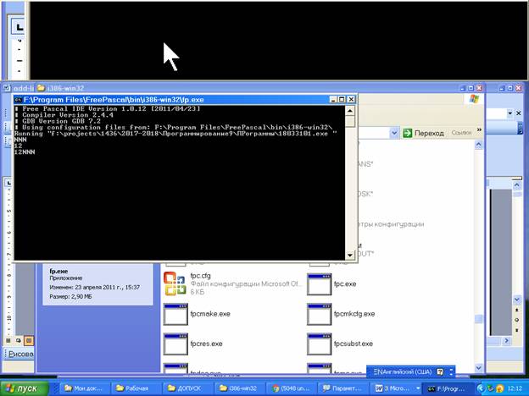The image size is (529, 396).
Task: Open the console window system menu icon
Action: click(x=18, y=100)
